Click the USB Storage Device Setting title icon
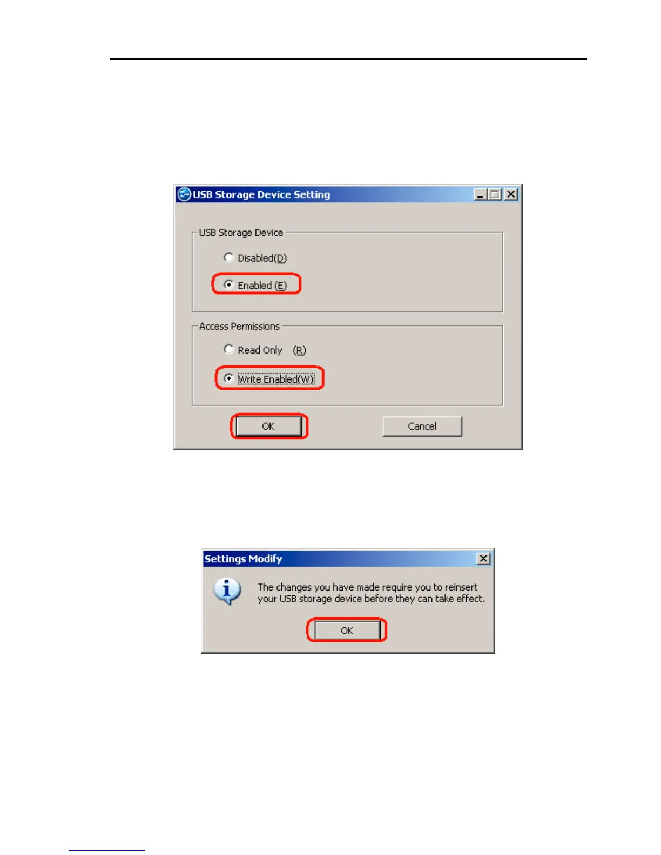The height and width of the screenshot is (855, 661). 184,194
